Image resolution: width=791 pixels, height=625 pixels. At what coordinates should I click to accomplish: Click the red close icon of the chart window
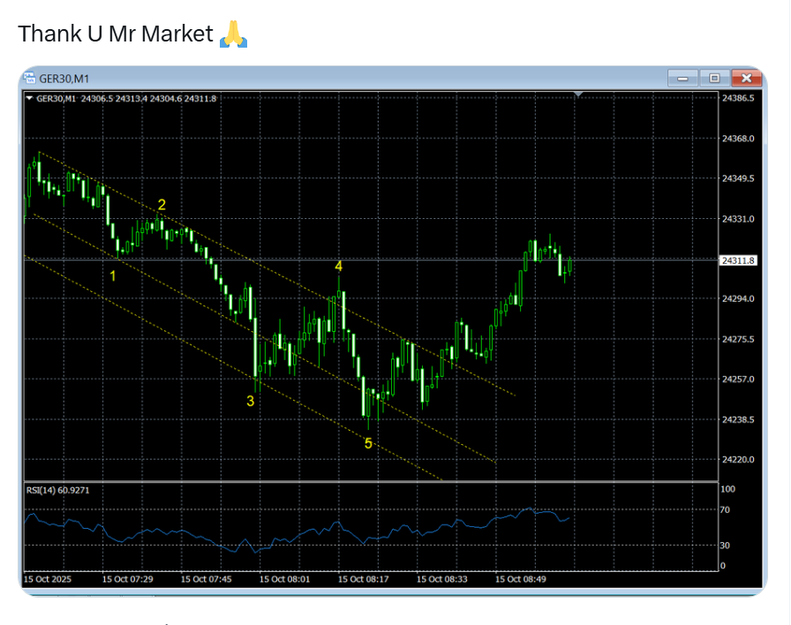(x=746, y=78)
